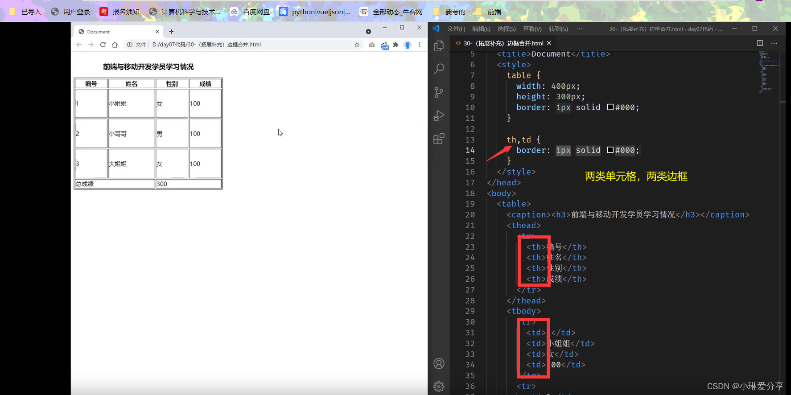The width and height of the screenshot is (791, 395).
Task: Click the camera screenshot extension icon
Action: point(372,45)
